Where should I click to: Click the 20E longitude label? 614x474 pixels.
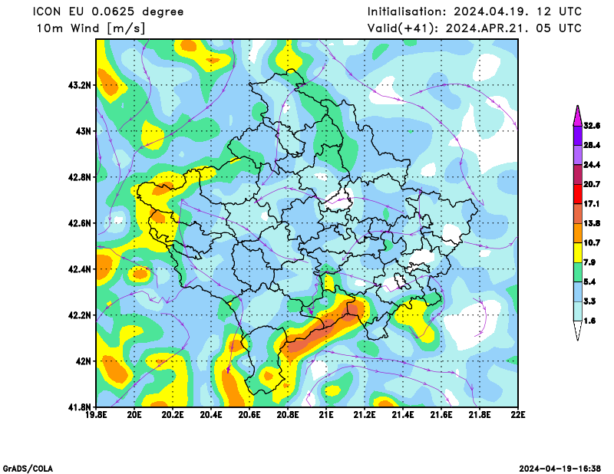click(135, 415)
